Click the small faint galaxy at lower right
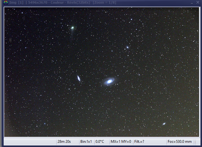Screen dimensions: 202x147 164,124
